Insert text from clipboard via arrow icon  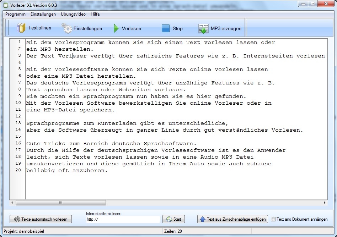(203, 219)
